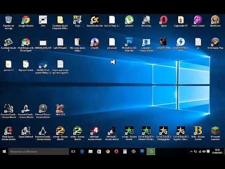Open the left4dead2 shortcut icon
Viewport: 225px width, 169px height.
click(x=112, y=131)
